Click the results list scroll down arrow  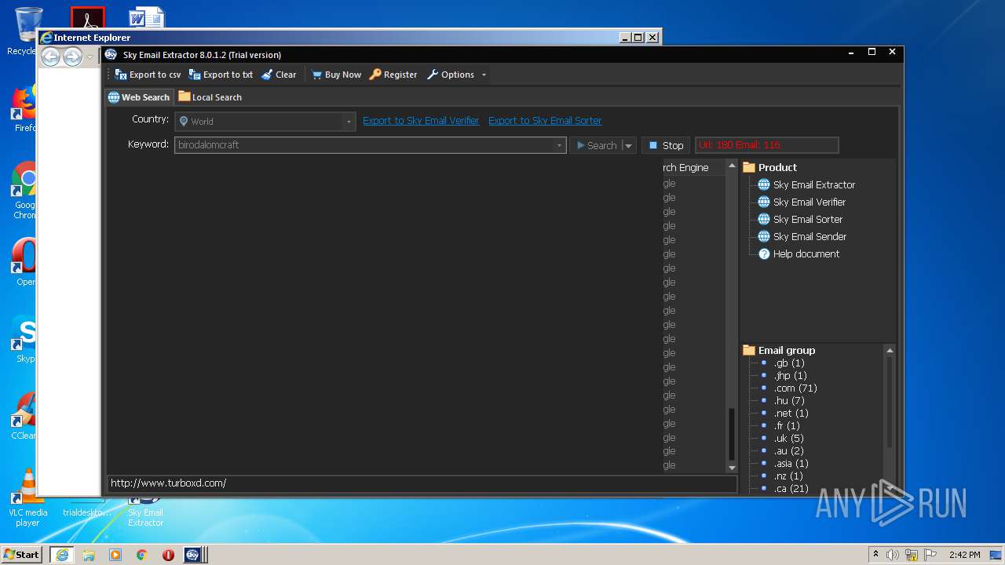click(x=732, y=467)
